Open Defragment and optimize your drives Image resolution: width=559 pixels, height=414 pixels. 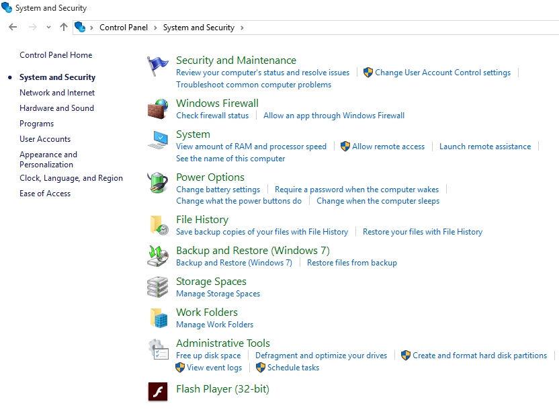coord(321,356)
